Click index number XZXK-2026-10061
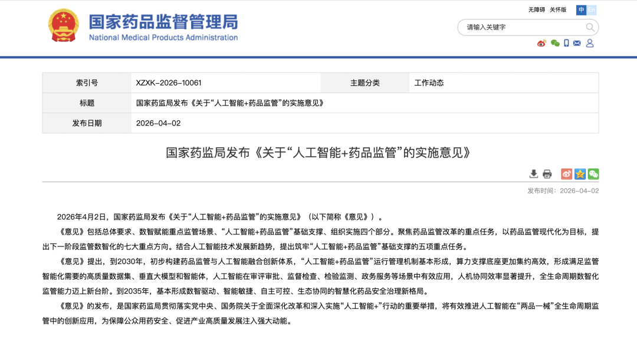Screen dimensions: 637x342 tap(169, 83)
